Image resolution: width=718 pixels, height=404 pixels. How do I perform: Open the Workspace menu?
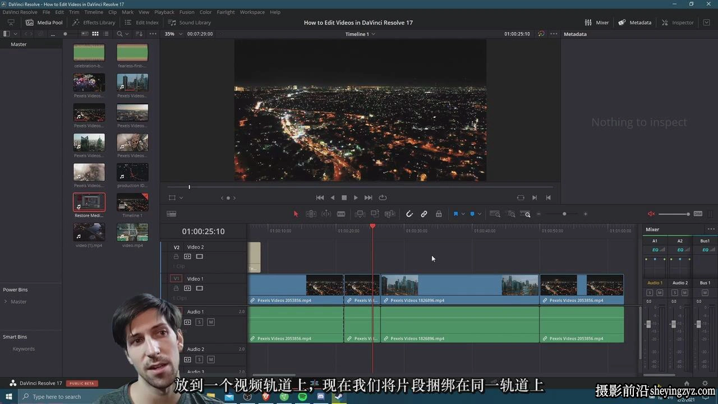[252, 12]
